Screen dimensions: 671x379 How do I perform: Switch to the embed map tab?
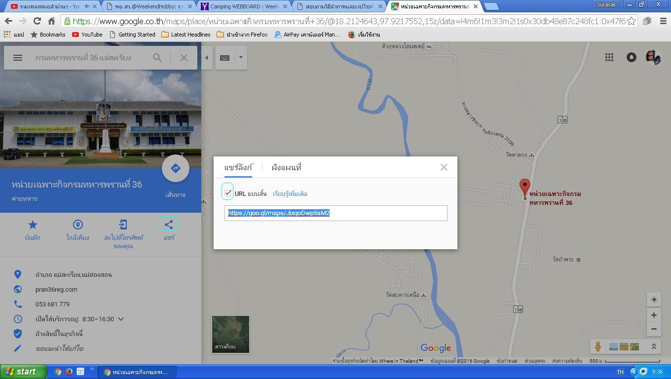286,168
